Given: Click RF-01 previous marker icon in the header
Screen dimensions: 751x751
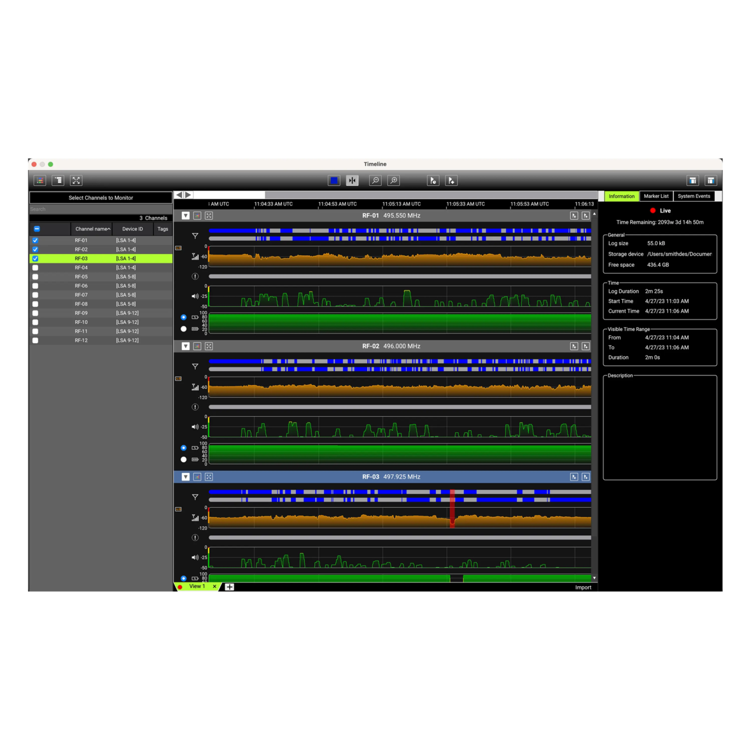Looking at the screenshot, I should point(574,216).
